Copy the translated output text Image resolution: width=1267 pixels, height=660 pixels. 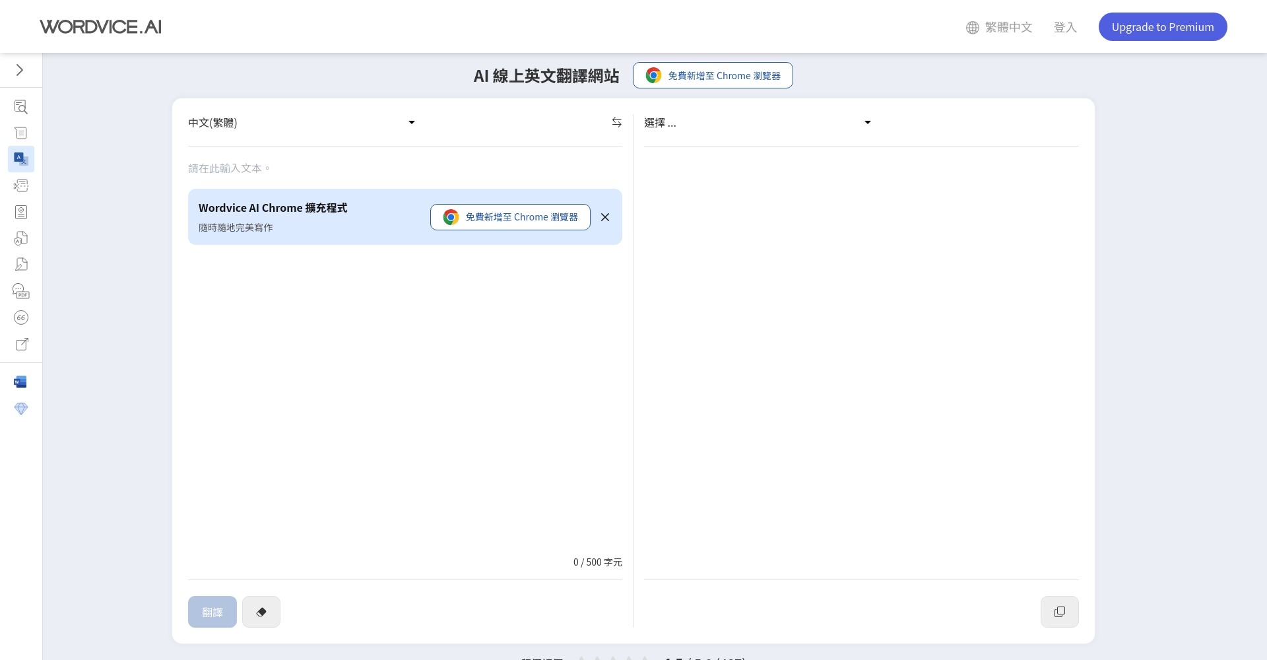point(1060,612)
